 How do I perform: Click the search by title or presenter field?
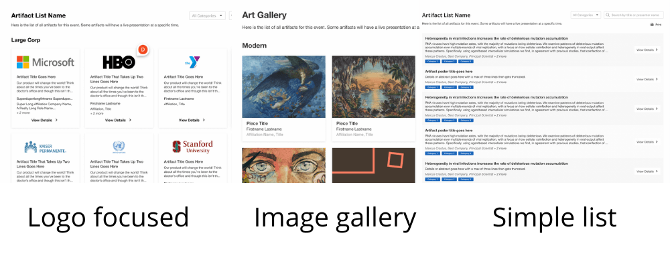636,15
